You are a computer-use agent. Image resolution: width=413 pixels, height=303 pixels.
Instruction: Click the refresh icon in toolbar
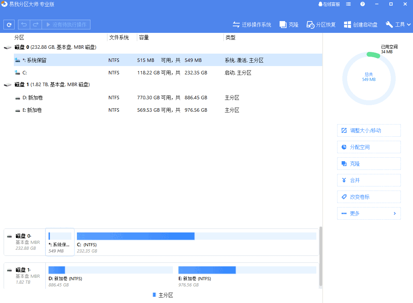pyautogui.click(x=9, y=25)
